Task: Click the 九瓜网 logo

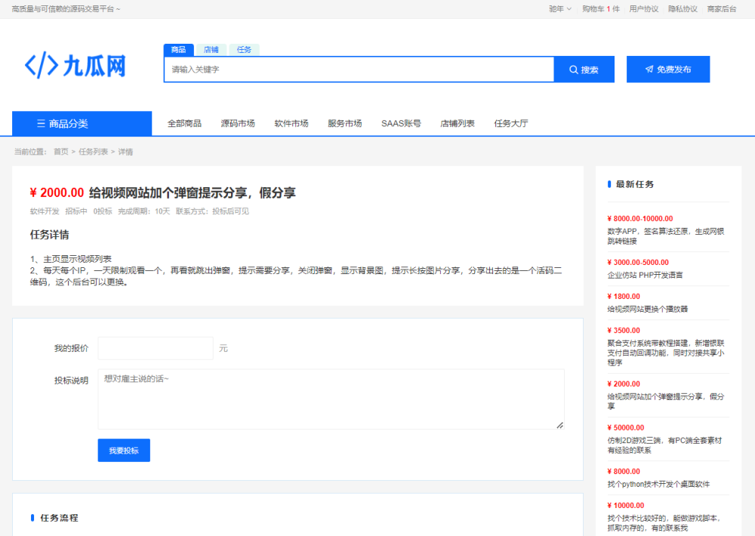Action: click(75, 66)
